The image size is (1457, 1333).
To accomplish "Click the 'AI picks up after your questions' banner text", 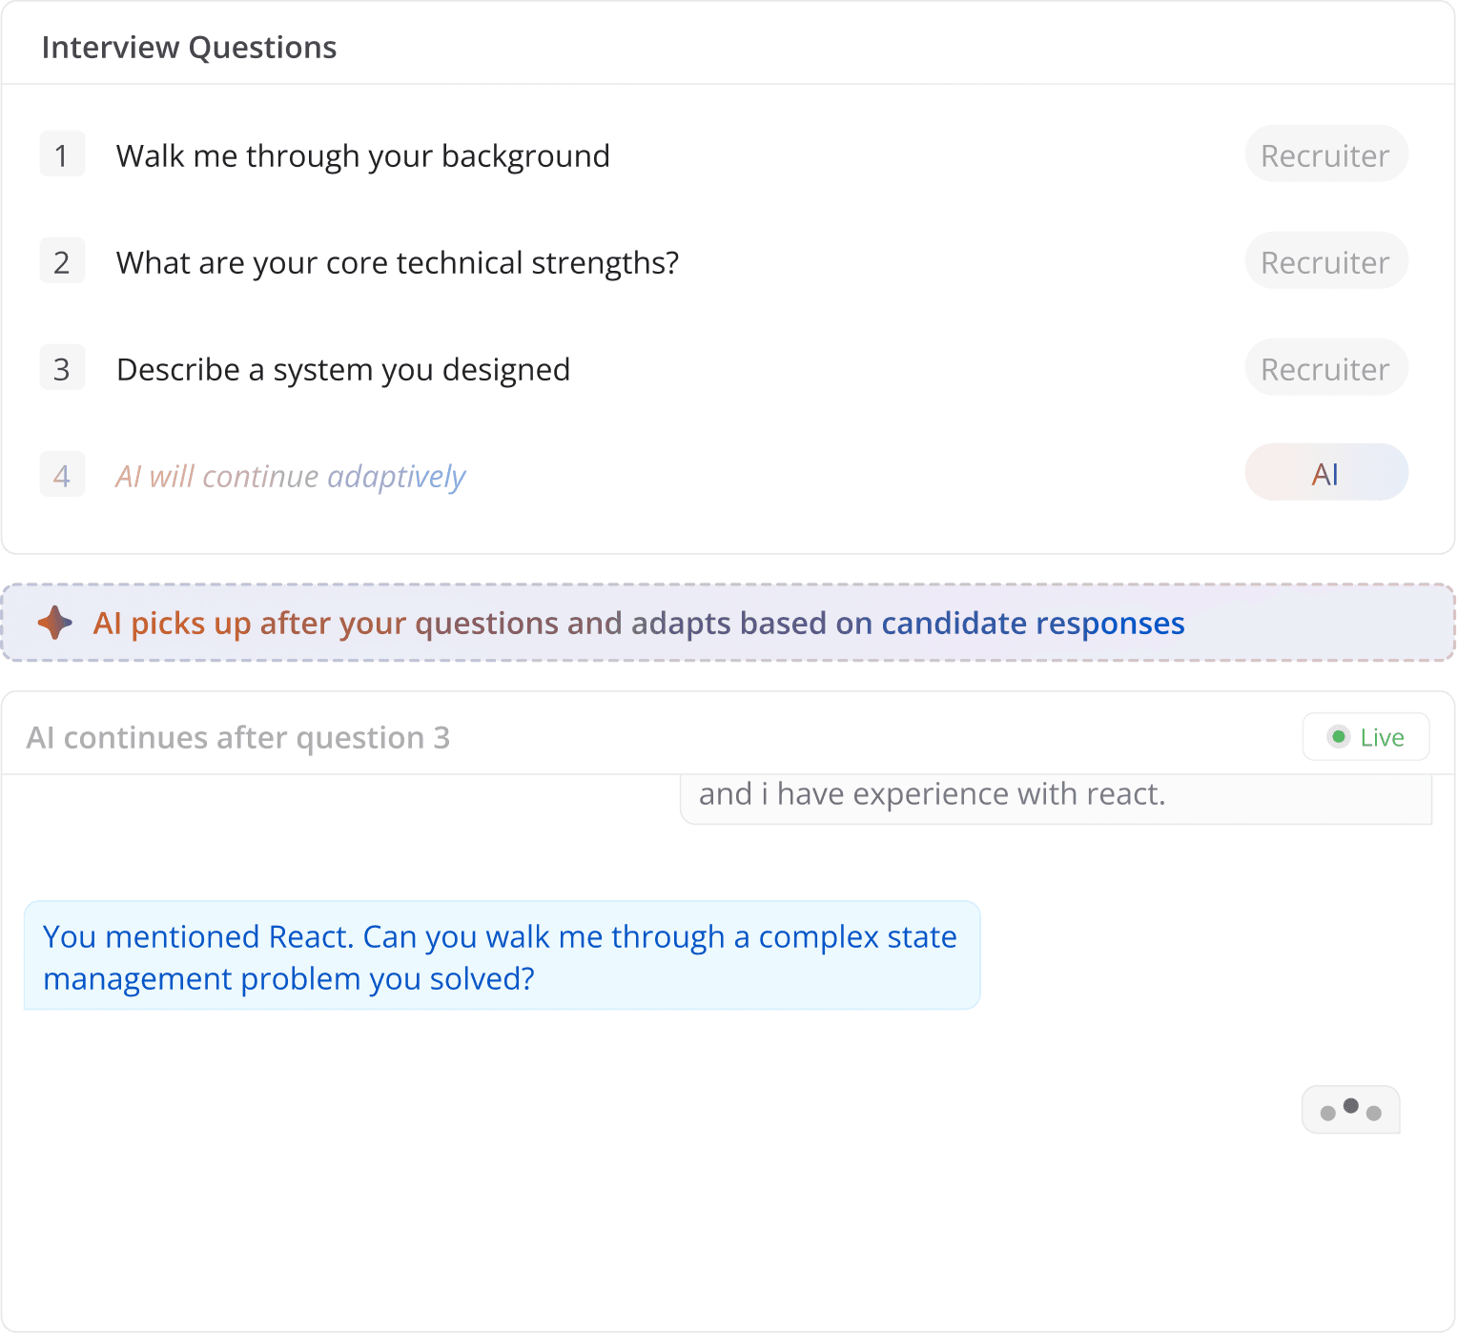I will tap(639, 624).
